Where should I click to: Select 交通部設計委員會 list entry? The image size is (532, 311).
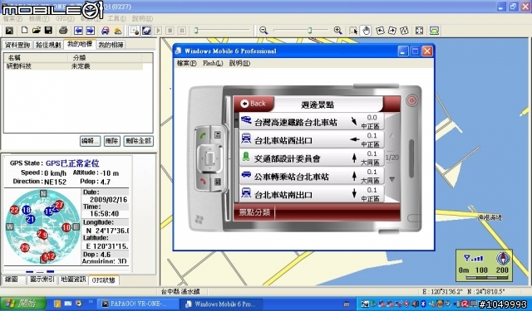tap(312, 158)
